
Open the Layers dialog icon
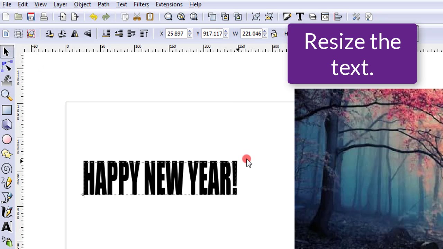tap(313, 17)
